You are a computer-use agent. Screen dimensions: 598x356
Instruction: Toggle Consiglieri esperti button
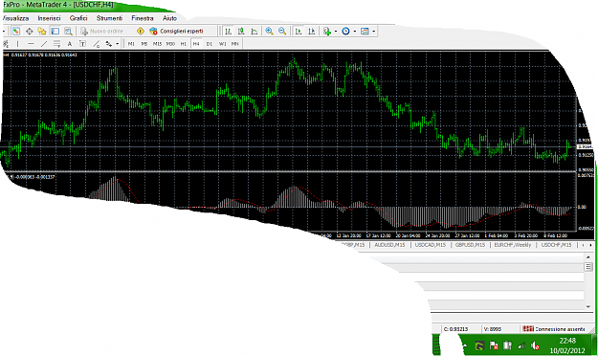pyautogui.click(x=177, y=32)
